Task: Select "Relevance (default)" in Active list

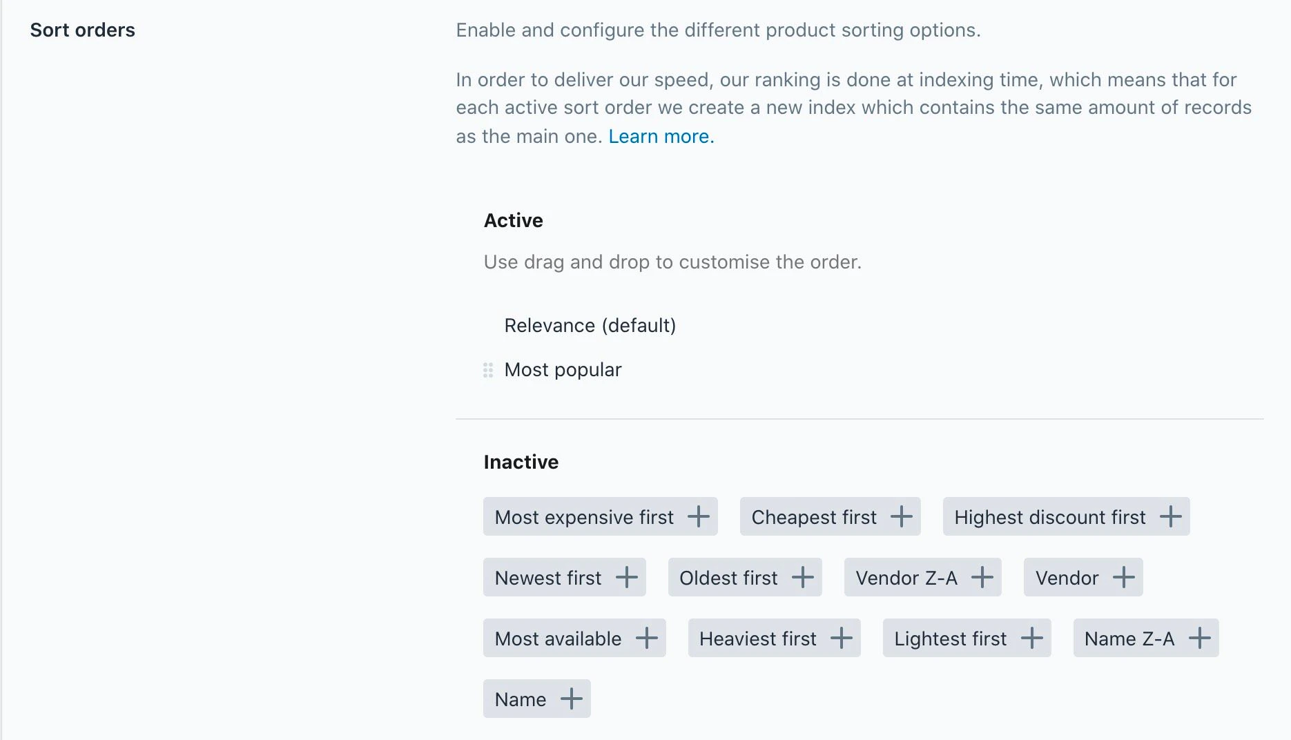Action: pos(590,325)
